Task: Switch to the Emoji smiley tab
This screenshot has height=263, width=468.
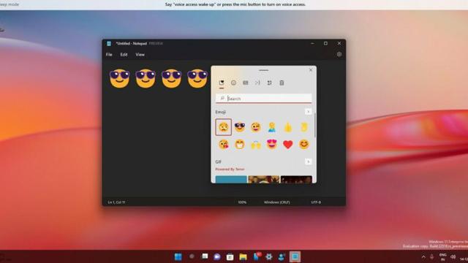Action: pos(233,83)
